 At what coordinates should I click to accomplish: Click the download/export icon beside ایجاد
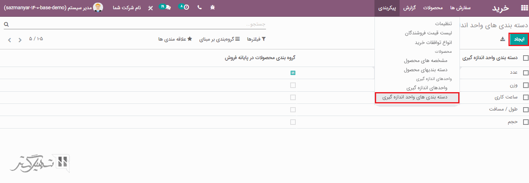[x=503, y=39]
